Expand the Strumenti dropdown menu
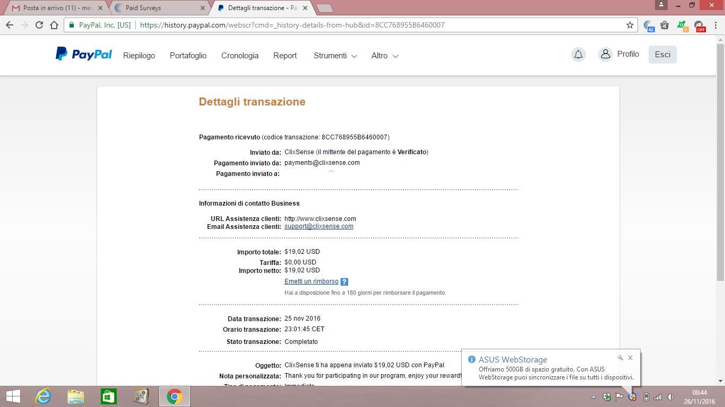The image size is (725, 407). tap(335, 56)
